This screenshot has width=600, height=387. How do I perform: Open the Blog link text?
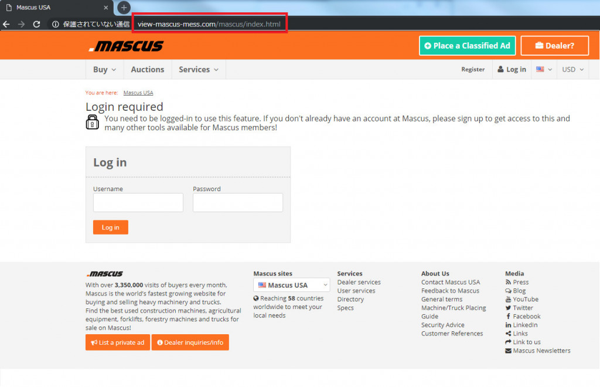(x=519, y=291)
